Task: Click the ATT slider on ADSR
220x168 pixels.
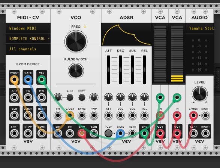Action: point(108,69)
